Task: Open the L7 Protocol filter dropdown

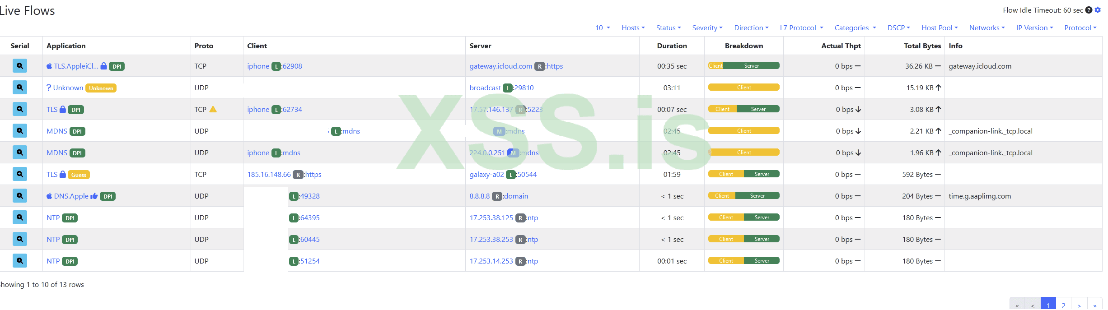Action: (x=801, y=28)
